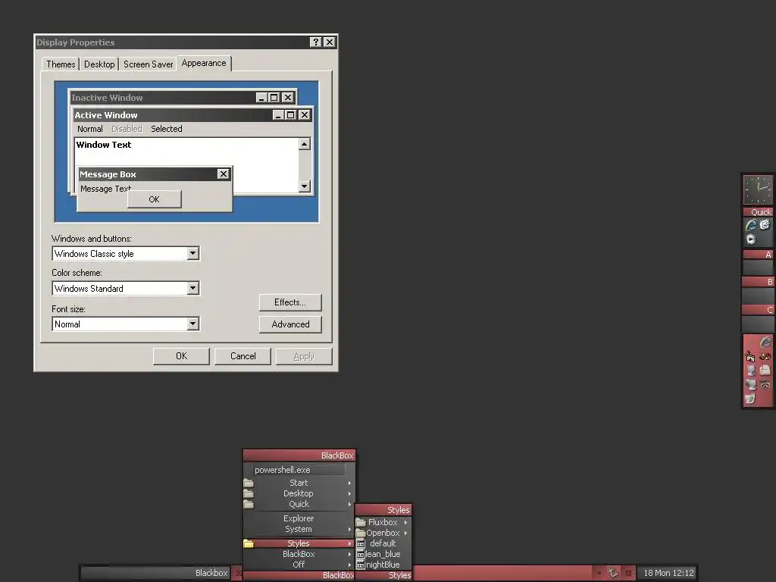This screenshot has height=582, width=776.
Task: Click the raccoon face icon in the red panel
Action: coord(765,384)
